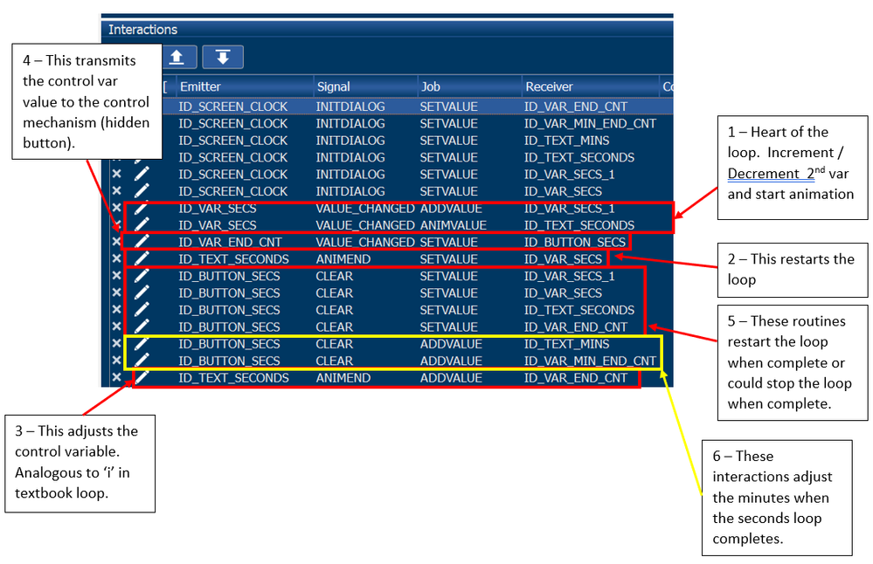Edit the ID_VAR_SECS ANIMVALUE interaction
Image resolution: width=873 pixels, height=564 pixels.
click(142, 224)
